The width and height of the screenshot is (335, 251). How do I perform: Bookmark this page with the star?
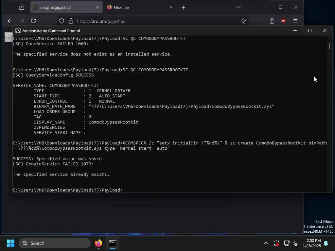click(x=243, y=21)
